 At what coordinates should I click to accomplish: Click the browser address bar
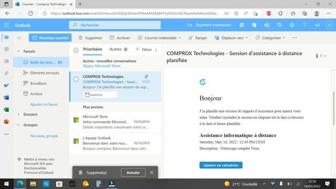(x=135, y=13)
